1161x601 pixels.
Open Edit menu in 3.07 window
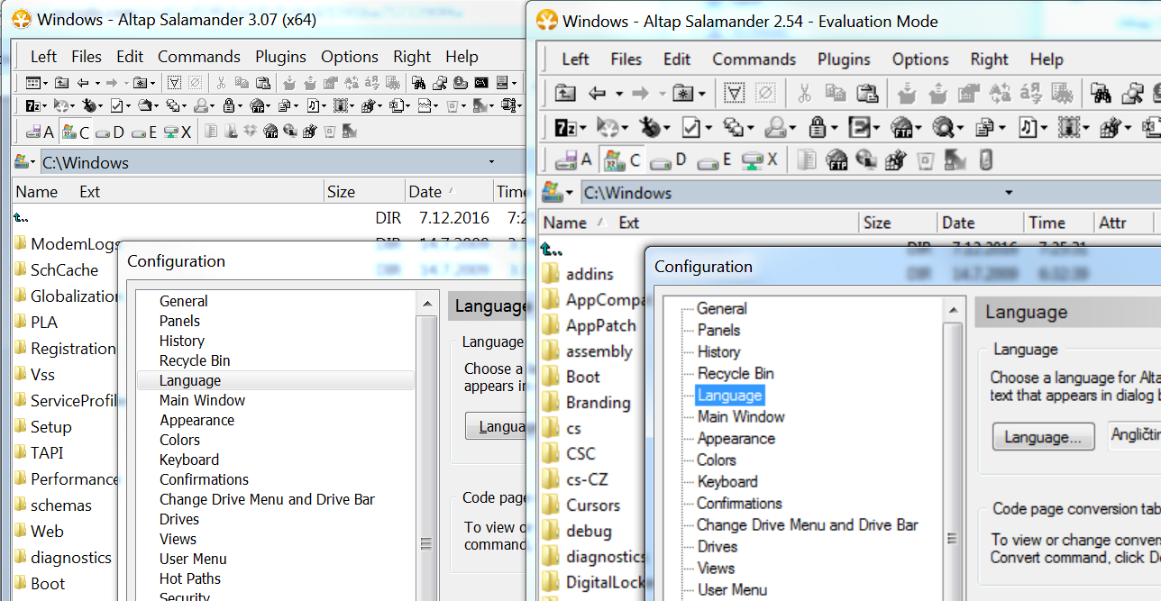pyautogui.click(x=130, y=57)
